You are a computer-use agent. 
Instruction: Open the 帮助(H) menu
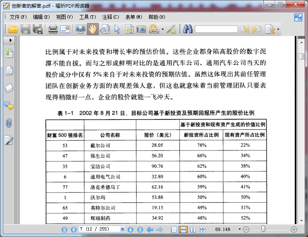[x=157, y=17]
